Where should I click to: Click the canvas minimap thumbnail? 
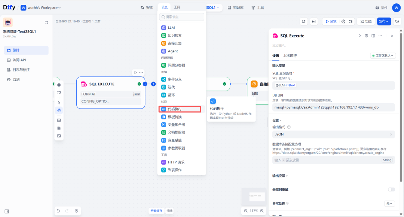[x=254, y=197]
